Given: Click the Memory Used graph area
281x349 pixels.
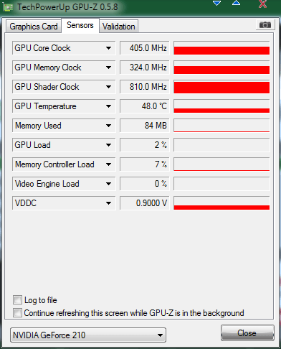Looking at the screenshot, I should coord(222,126).
